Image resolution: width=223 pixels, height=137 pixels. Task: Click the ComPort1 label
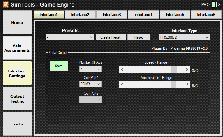[x=91, y=78]
